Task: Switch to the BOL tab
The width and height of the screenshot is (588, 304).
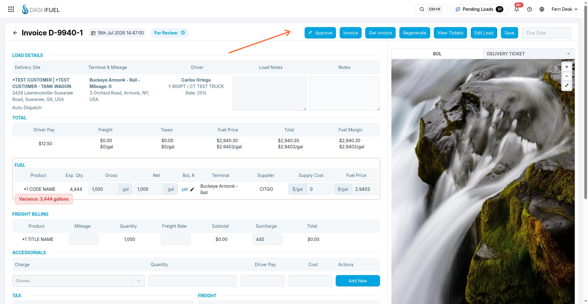Action: tap(437, 54)
